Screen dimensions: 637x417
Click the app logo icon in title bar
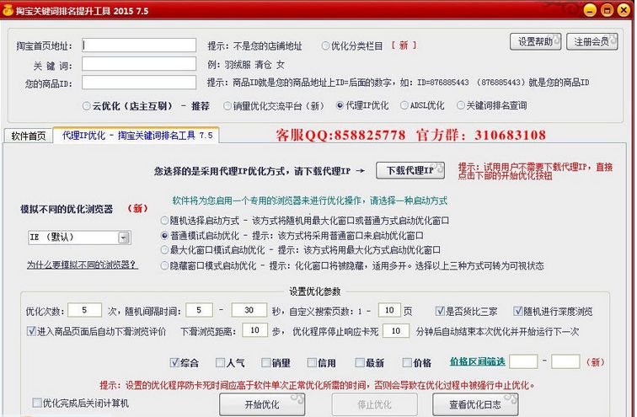point(8,10)
